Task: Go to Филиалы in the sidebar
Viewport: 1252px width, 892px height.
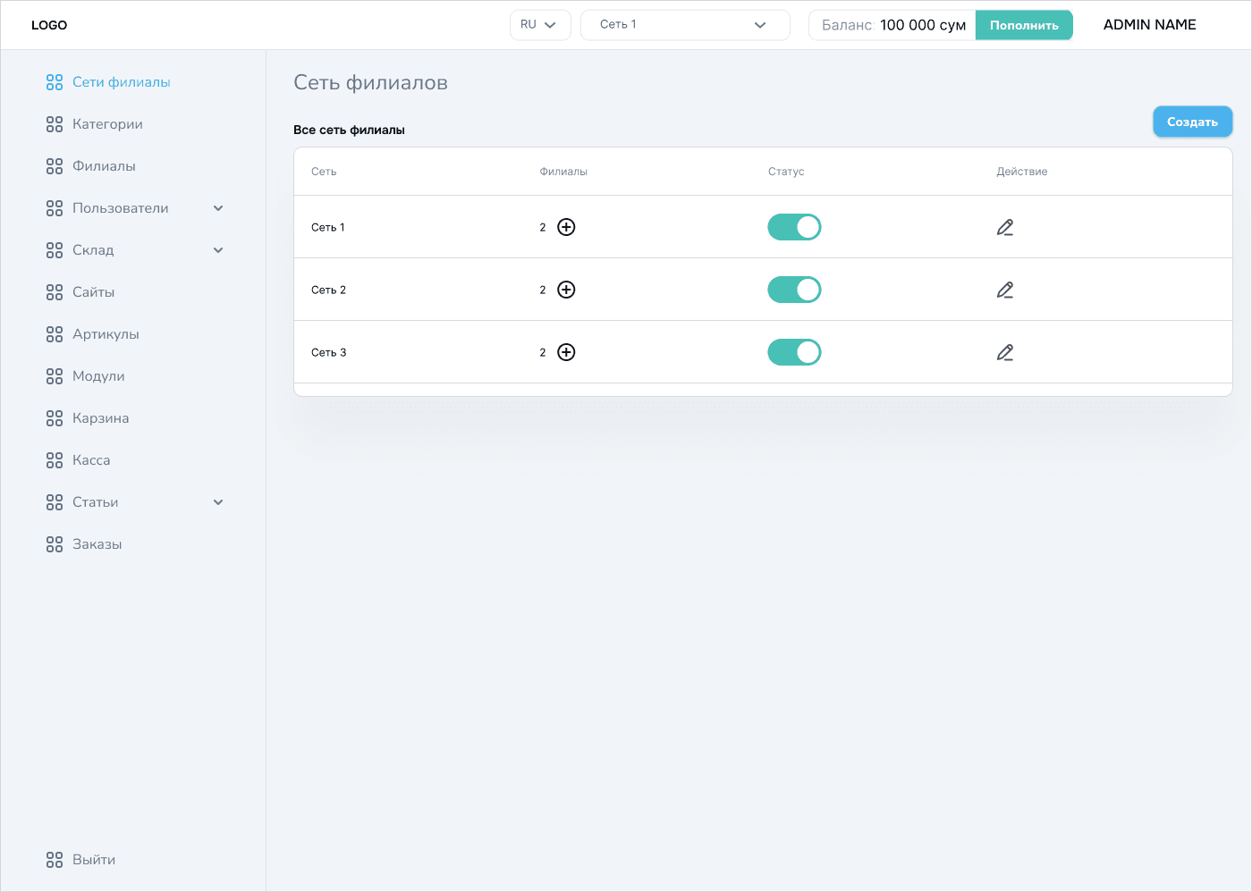Action: [104, 166]
